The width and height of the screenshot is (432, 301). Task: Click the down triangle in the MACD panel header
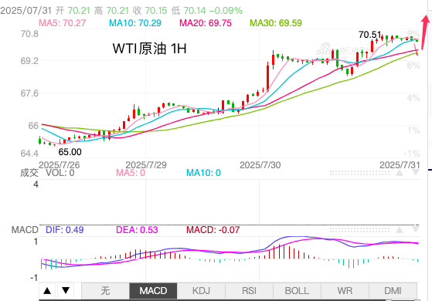tap(415, 230)
